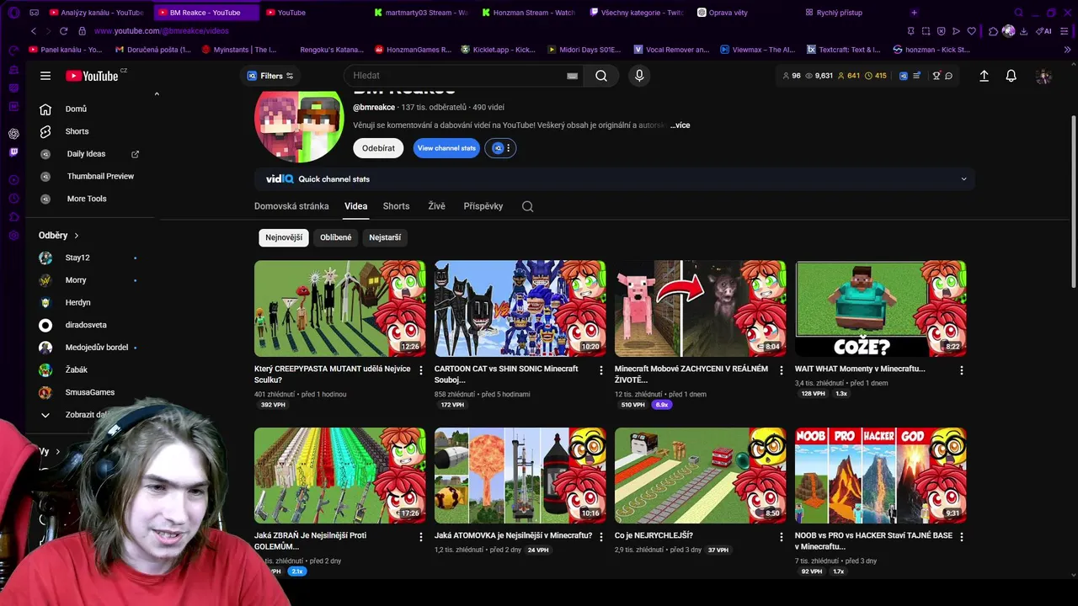The image size is (1078, 606).
Task: Open NOOB vs PRO vs HACKER video title
Action: click(x=873, y=540)
